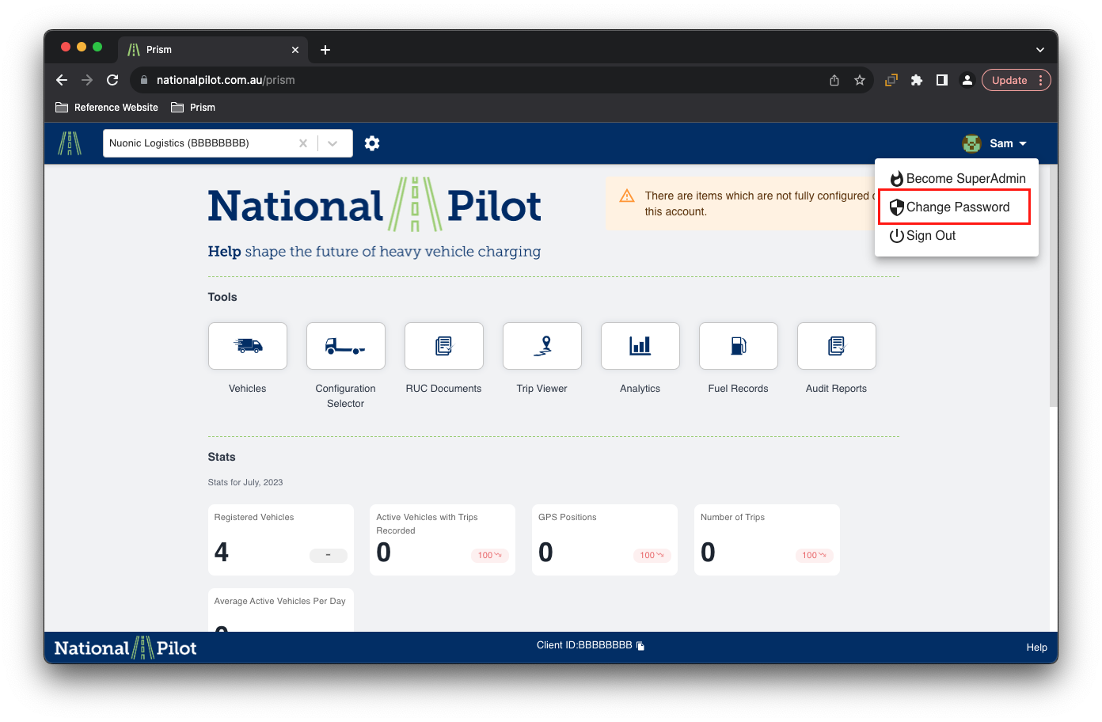
Task: Click the settings gear icon
Action: point(372,143)
